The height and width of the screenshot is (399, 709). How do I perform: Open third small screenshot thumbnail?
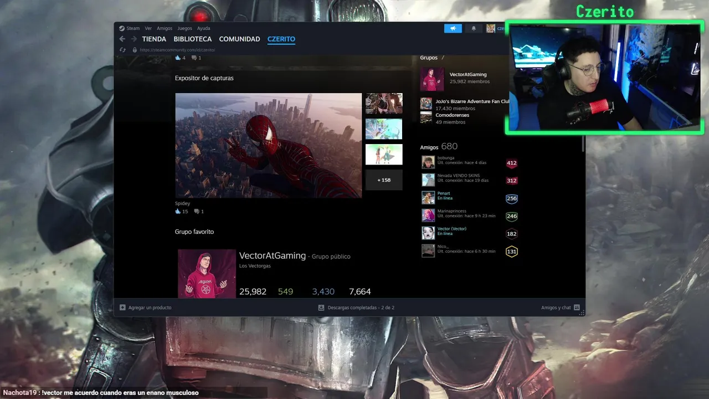click(384, 154)
